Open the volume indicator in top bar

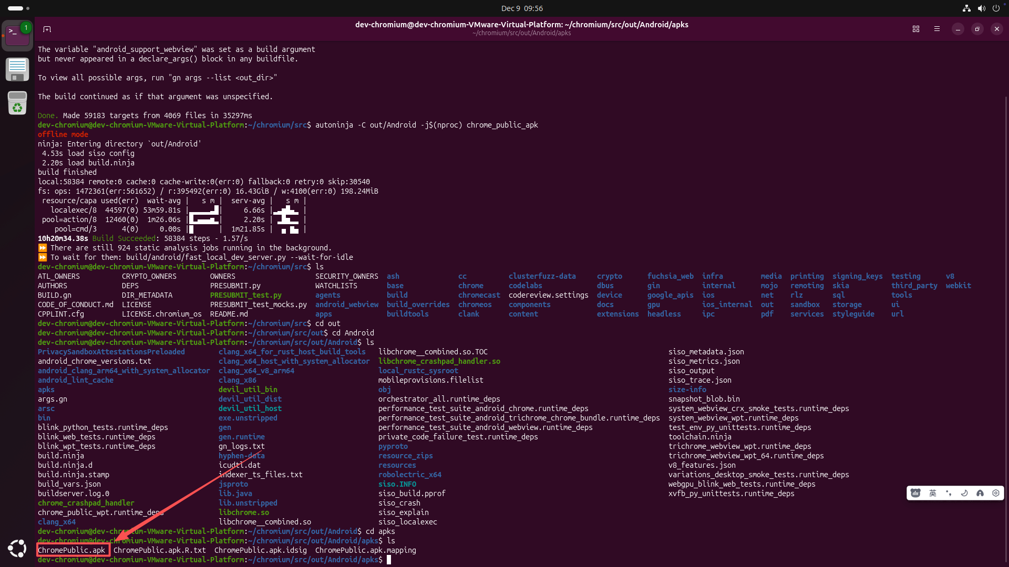981,8
